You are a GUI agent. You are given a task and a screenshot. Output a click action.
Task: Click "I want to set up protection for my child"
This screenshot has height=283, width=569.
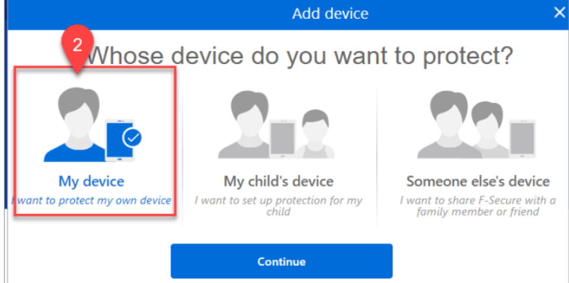[x=278, y=206]
